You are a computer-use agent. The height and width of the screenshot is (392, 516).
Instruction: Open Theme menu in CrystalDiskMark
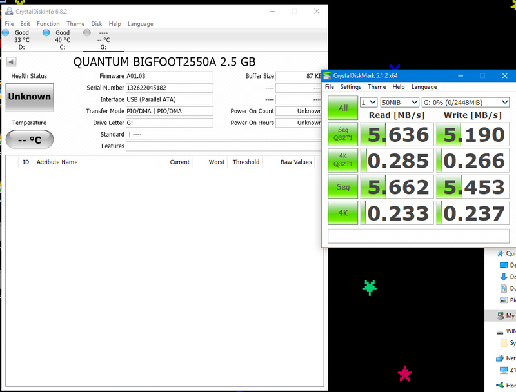[377, 87]
